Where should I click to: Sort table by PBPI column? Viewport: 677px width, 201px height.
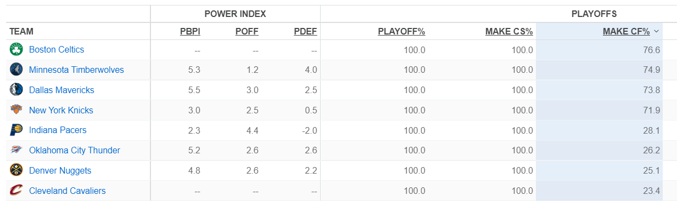190,31
